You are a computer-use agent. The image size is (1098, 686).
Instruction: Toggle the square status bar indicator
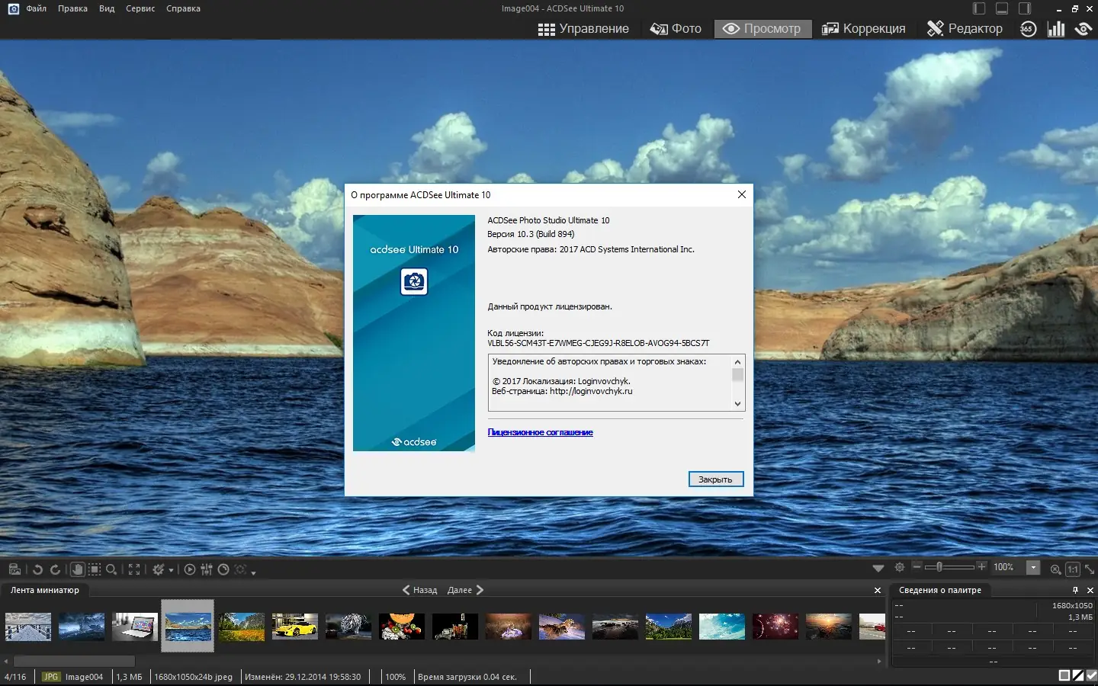[x=1064, y=675]
